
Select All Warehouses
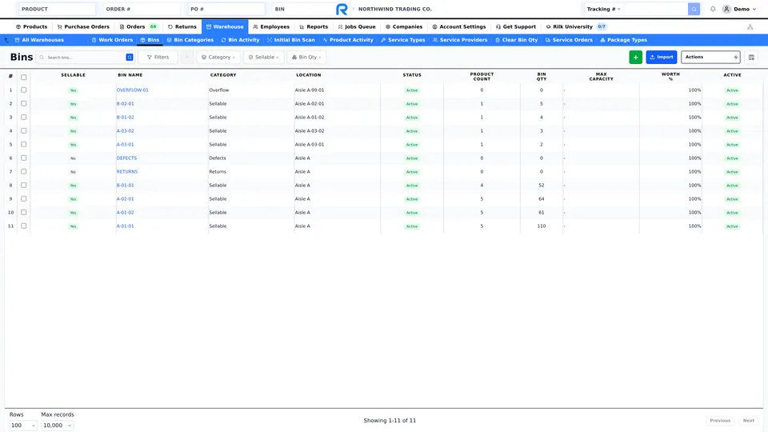39,40
